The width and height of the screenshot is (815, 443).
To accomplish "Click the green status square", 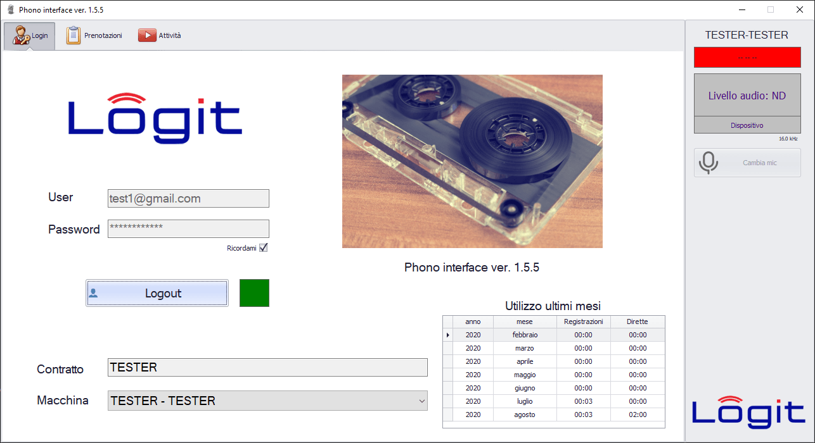I will pyautogui.click(x=254, y=293).
